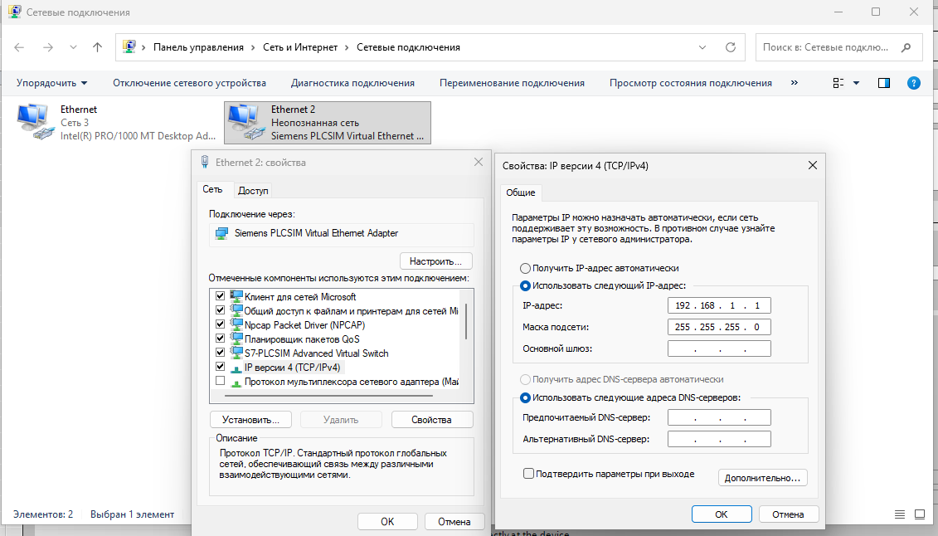Viewport: 938px width, 536px height.
Task: Click the Настроить... button
Action: click(x=435, y=261)
